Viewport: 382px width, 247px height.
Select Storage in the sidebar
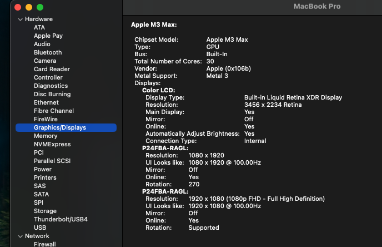click(x=45, y=211)
